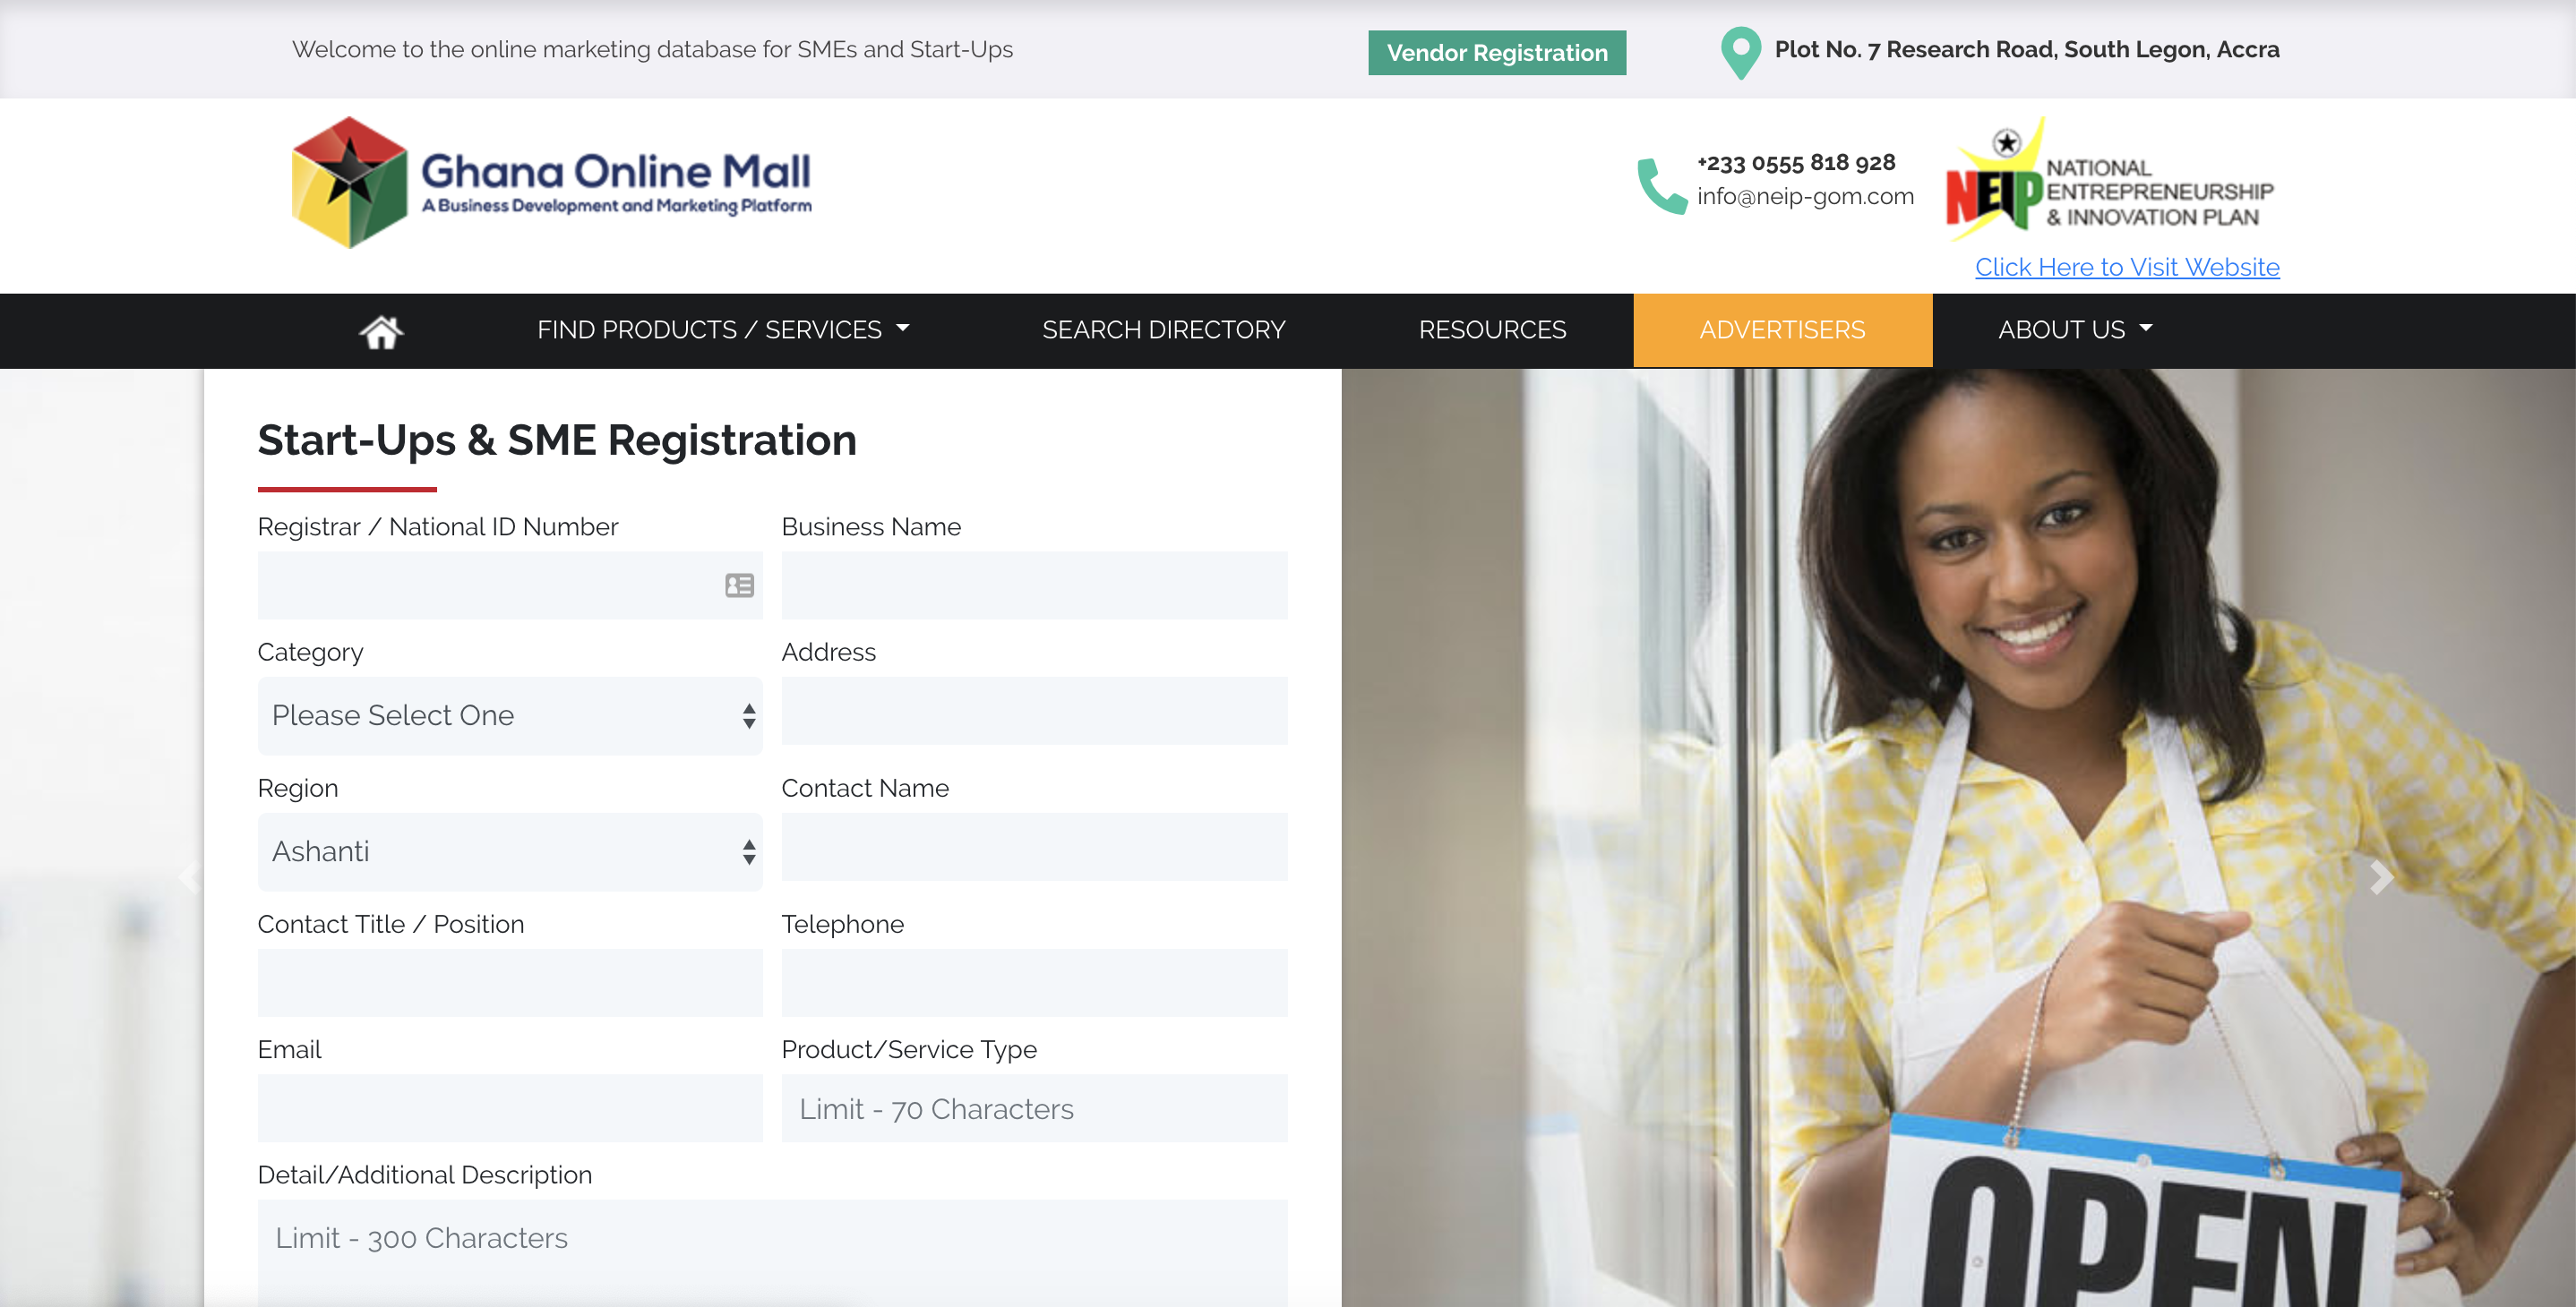Click the Vendor Registration button
This screenshot has height=1307, width=2576.
(1497, 53)
